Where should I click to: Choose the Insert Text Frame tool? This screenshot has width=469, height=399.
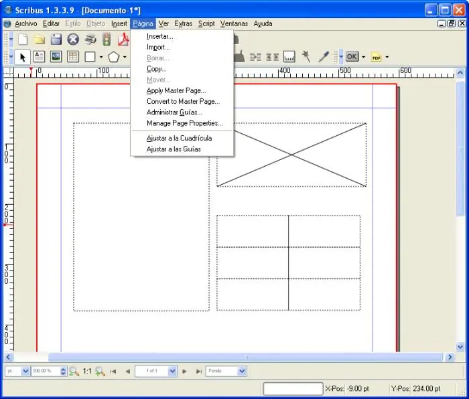coord(39,57)
